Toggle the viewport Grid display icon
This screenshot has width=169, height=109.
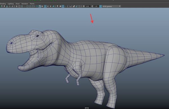click(x=17, y=6)
